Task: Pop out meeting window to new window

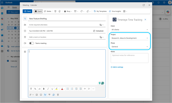Action: (x=144, y=5)
